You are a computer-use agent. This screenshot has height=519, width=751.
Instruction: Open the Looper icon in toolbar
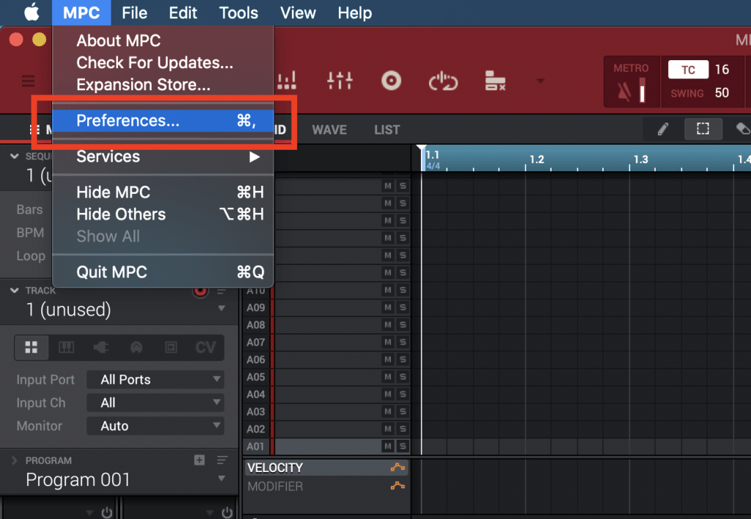click(x=443, y=81)
